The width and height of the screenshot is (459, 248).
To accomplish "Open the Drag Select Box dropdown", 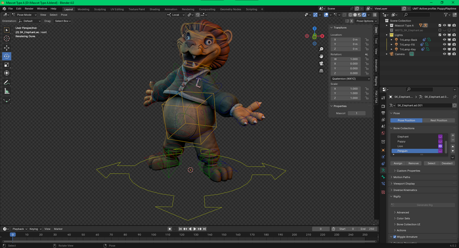I will coord(63,21).
